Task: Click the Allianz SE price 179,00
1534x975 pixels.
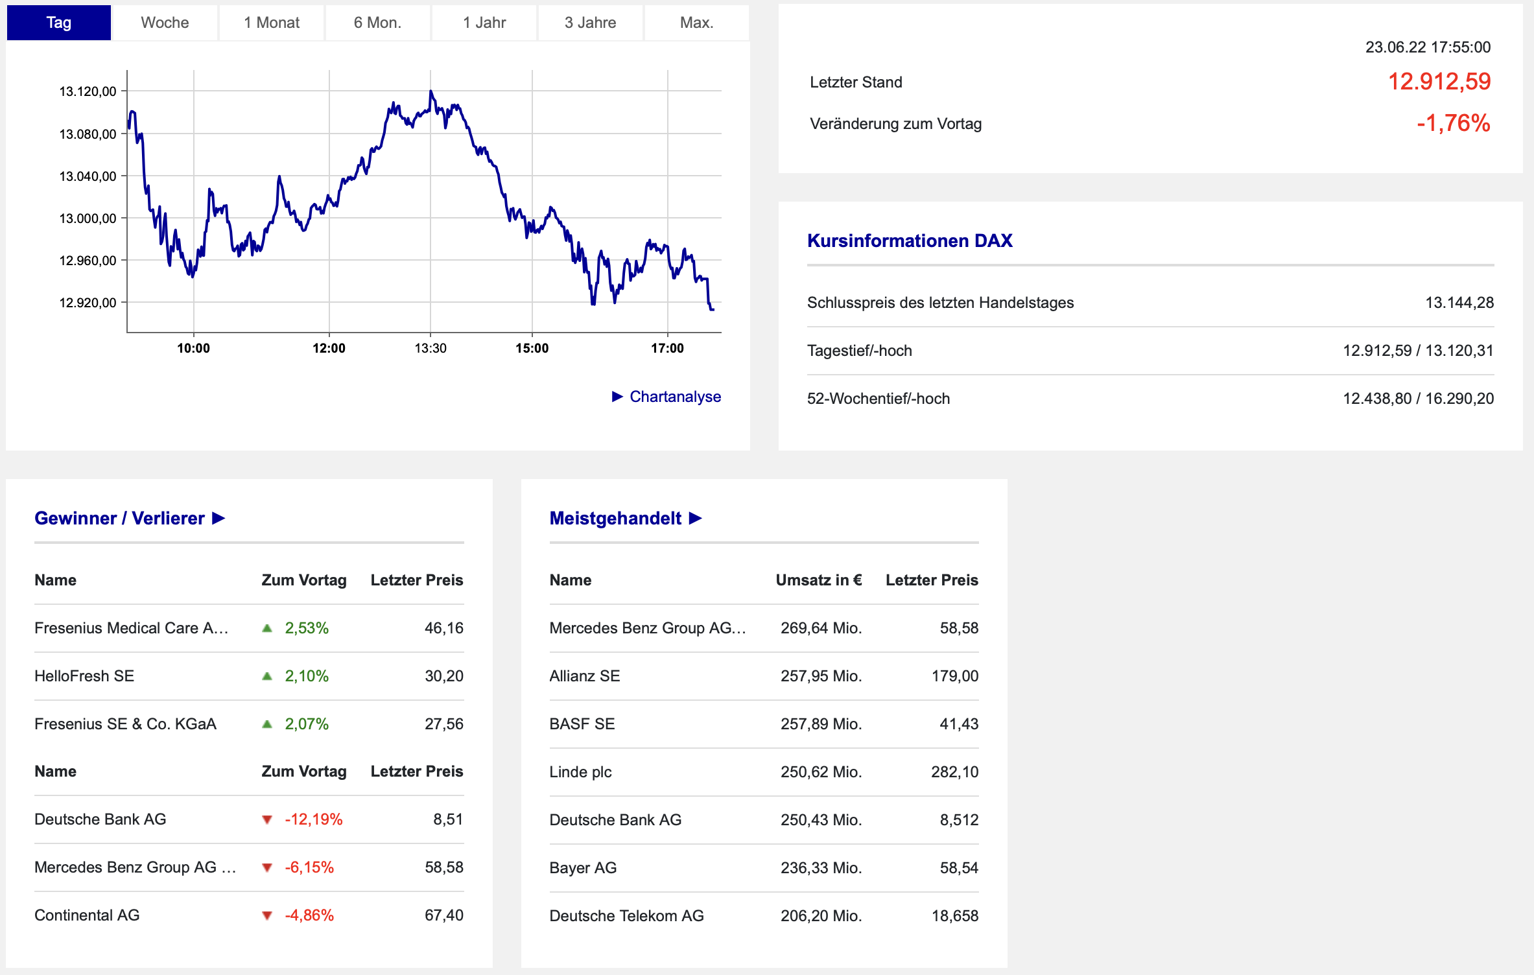Action: pyautogui.click(x=954, y=676)
